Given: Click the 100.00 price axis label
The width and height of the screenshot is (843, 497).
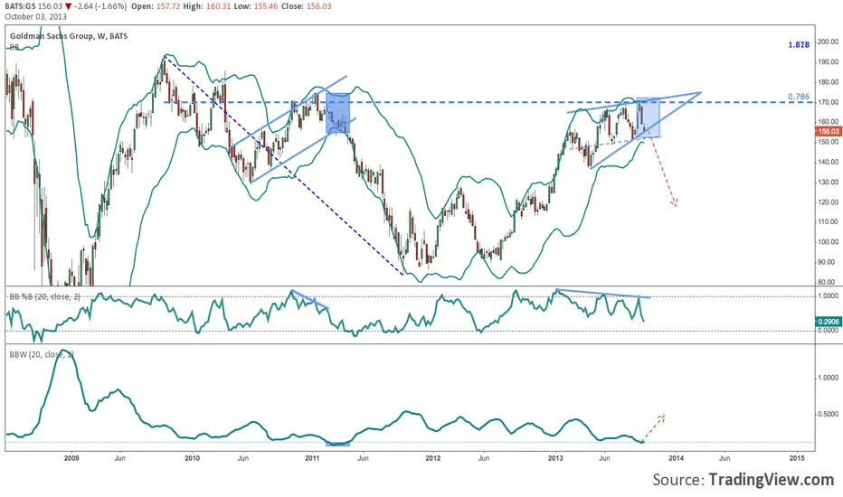Looking at the screenshot, I should [x=828, y=242].
